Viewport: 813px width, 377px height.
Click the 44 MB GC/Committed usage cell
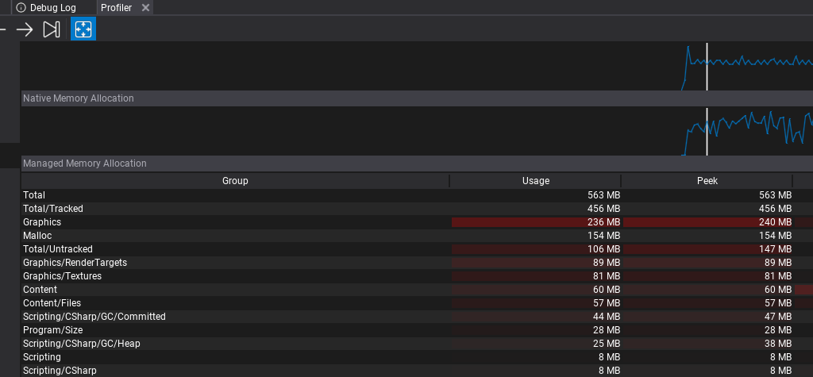coord(536,317)
